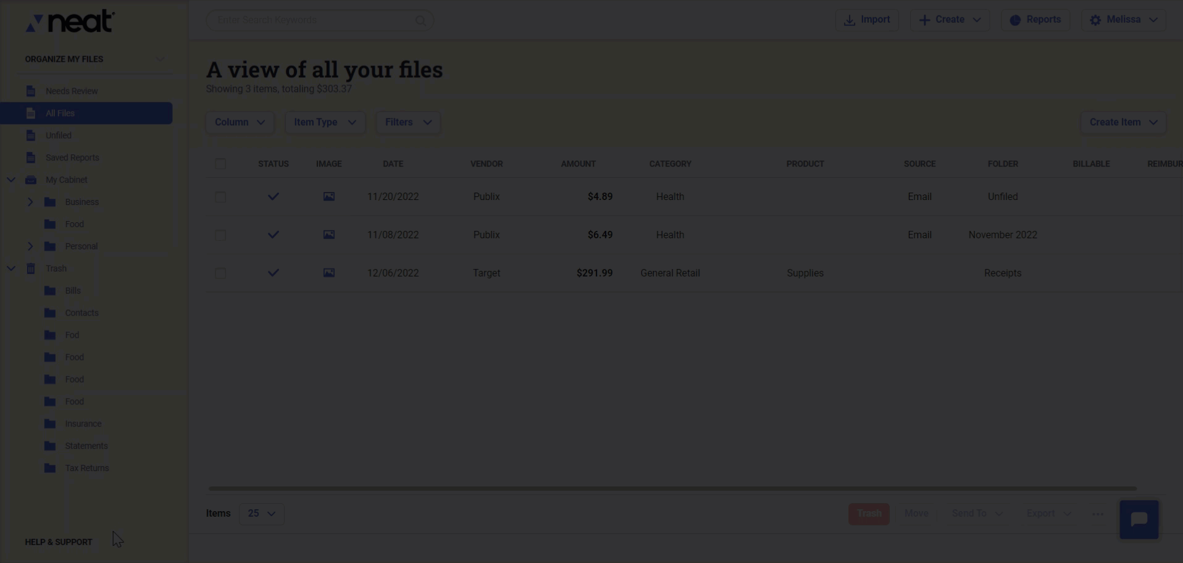Click the Insurance folder icon in Trash

51,424
